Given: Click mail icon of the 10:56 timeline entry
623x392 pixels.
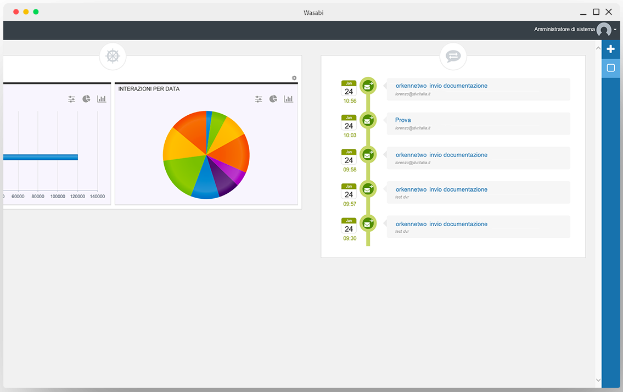Looking at the screenshot, I should pyautogui.click(x=368, y=86).
